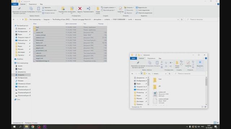Click Выделить все in large window ribbon
Viewport: 231px width, 129px height.
click(141, 8)
